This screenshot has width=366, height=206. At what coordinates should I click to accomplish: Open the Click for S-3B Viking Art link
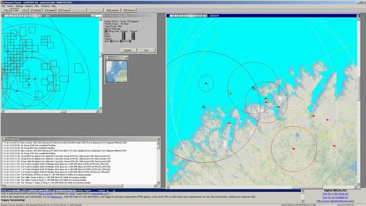[335, 194]
